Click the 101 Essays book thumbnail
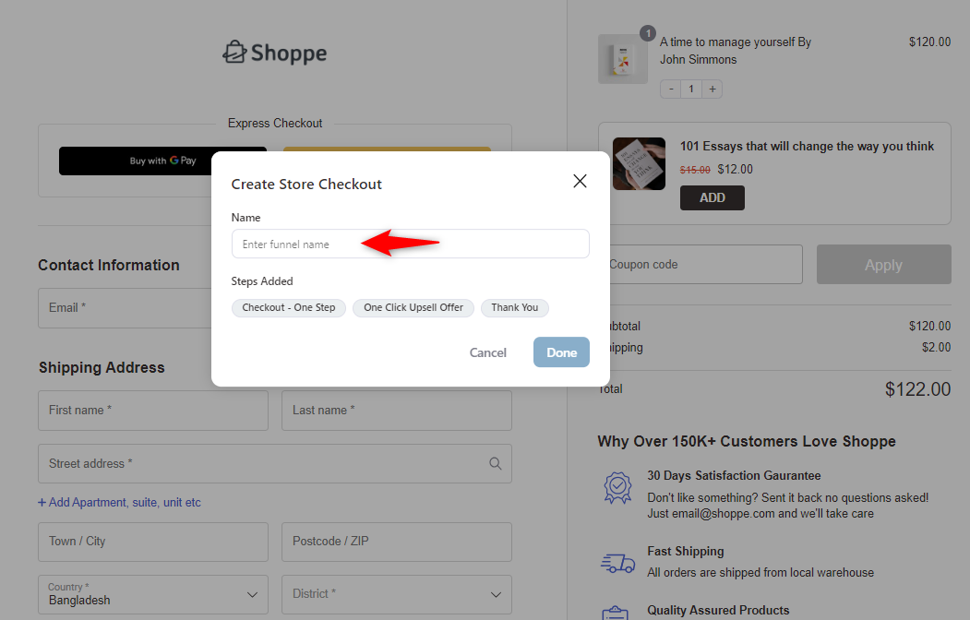The height and width of the screenshot is (620, 970). pos(639,164)
